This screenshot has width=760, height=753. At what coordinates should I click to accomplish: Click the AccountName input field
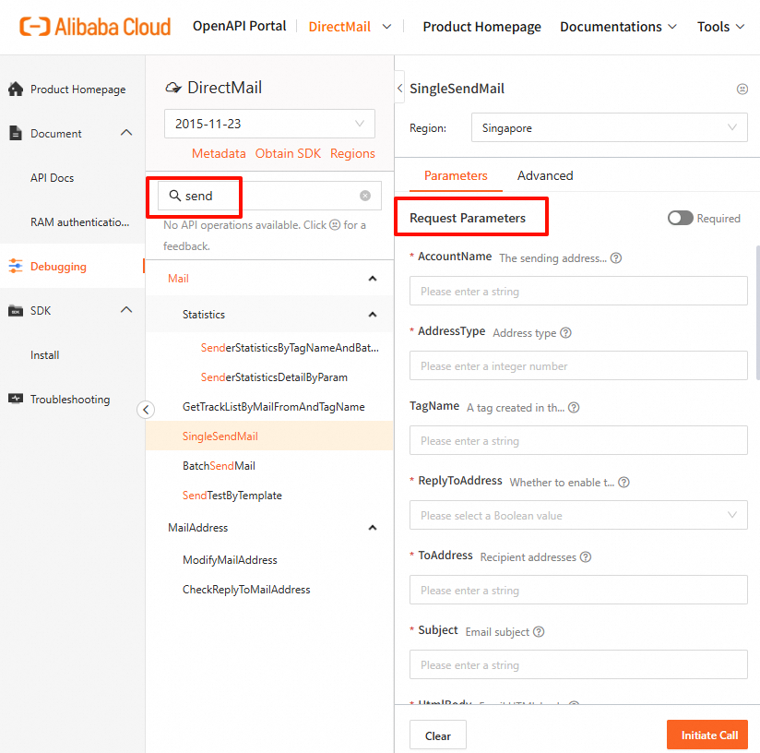[x=578, y=291]
